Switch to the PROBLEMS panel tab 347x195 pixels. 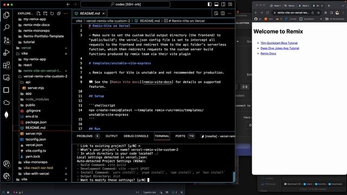(88, 136)
